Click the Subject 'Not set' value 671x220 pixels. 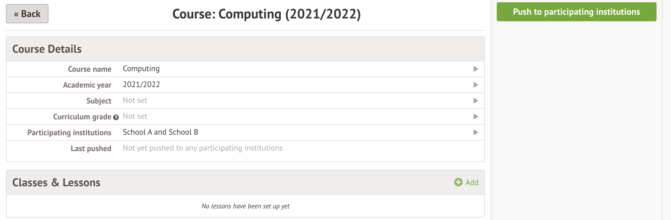[135, 101]
